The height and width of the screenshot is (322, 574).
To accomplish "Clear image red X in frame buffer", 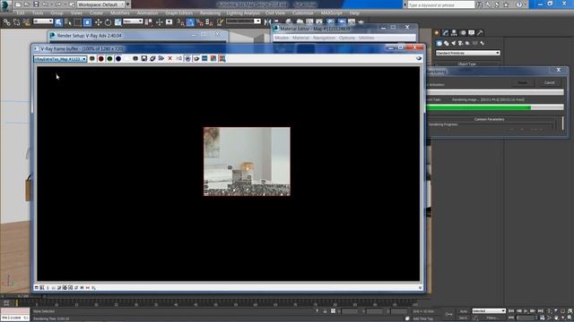I will (x=170, y=59).
